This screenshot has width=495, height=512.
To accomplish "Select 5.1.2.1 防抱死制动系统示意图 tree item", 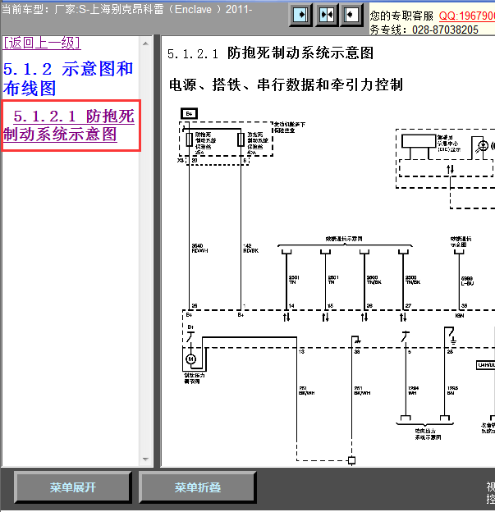I will 69,126.
